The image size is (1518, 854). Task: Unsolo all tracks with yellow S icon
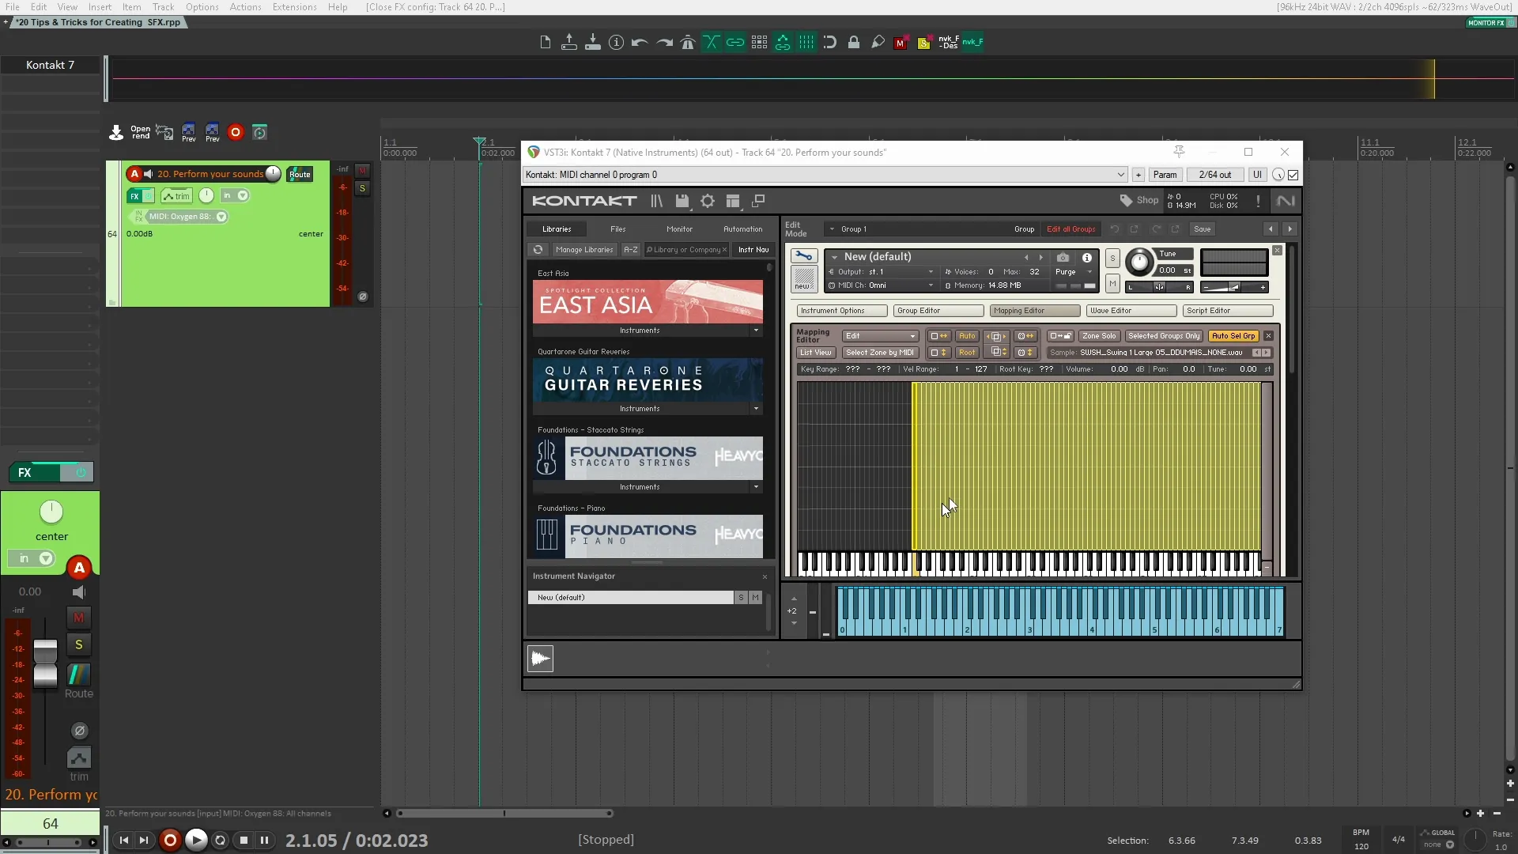923,43
